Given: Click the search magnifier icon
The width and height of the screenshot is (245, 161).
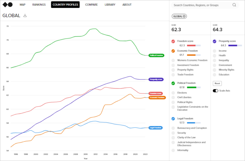Looking at the screenshot, I should 234,5.
